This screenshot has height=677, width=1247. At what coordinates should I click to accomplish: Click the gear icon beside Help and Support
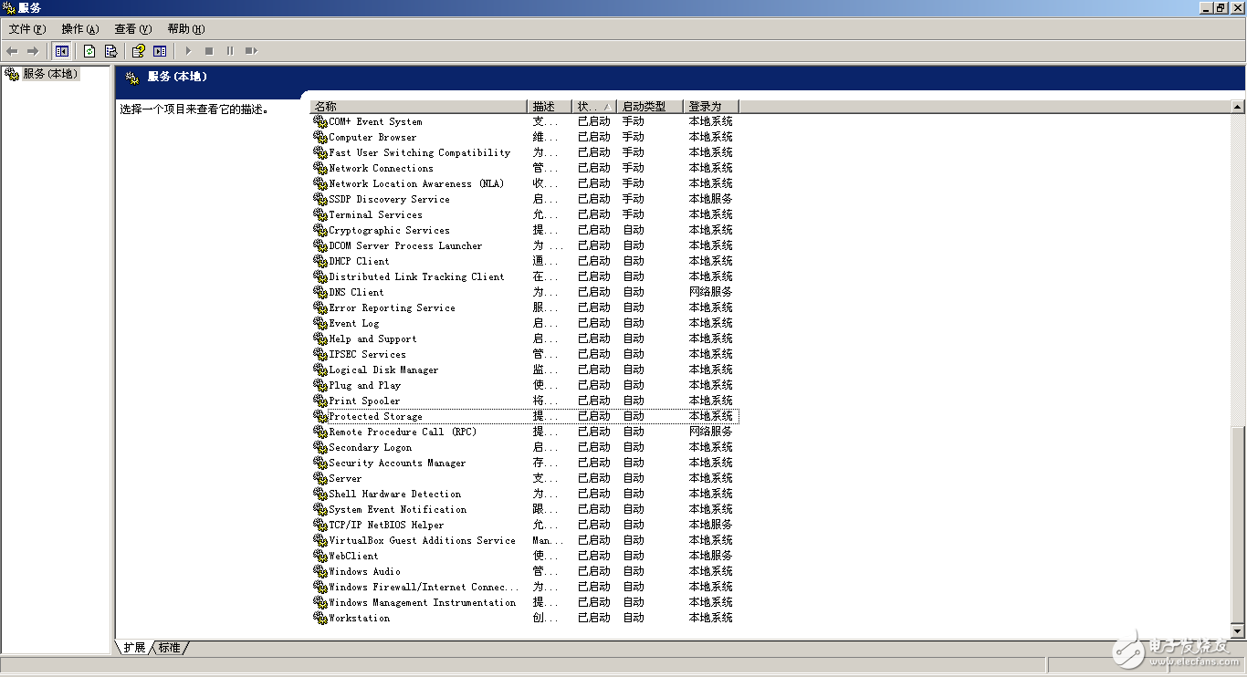point(320,338)
